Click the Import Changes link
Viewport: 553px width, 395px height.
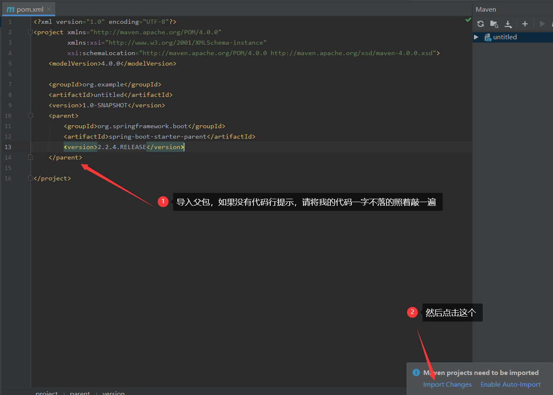[447, 385]
